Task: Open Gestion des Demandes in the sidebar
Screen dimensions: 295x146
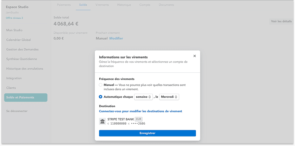Action: coord(22,49)
